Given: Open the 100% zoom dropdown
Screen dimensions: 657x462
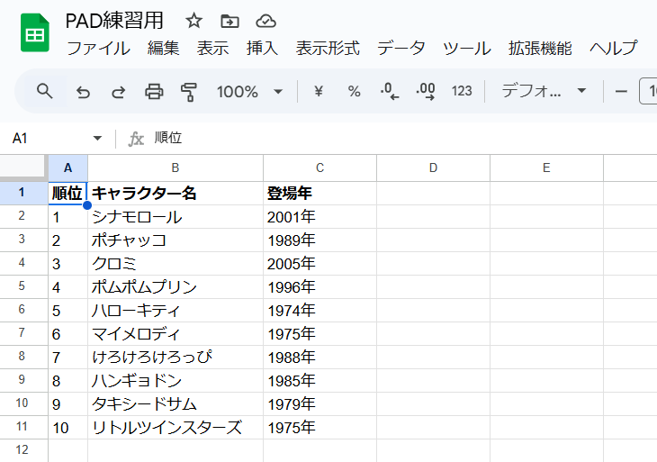Looking at the screenshot, I should click(x=249, y=91).
